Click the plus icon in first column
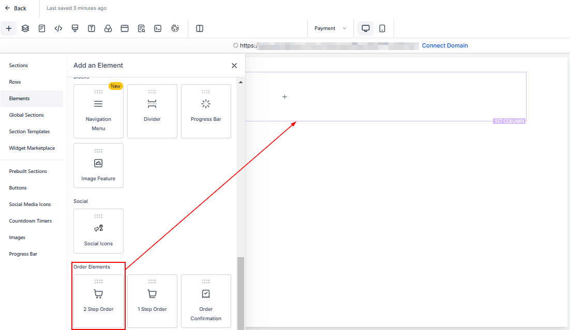This screenshot has width=570, height=330. click(284, 97)
